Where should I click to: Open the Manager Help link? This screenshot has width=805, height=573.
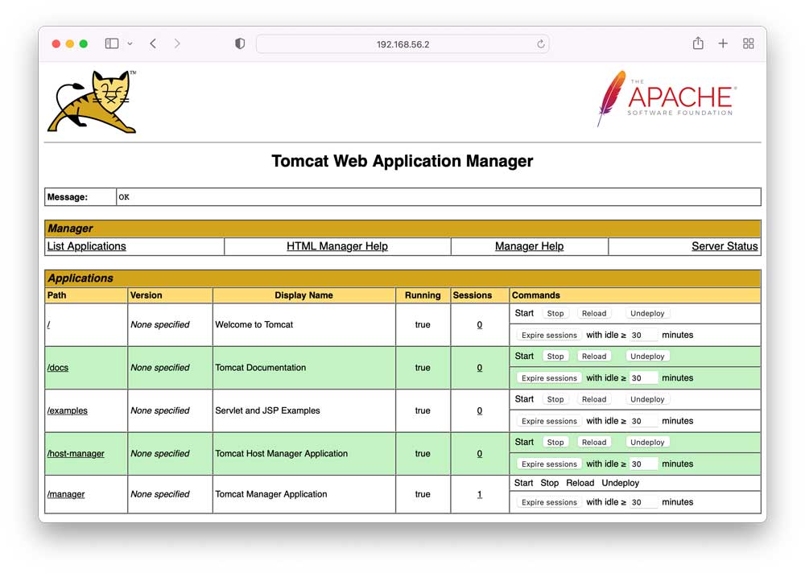(x=530, y=246)
